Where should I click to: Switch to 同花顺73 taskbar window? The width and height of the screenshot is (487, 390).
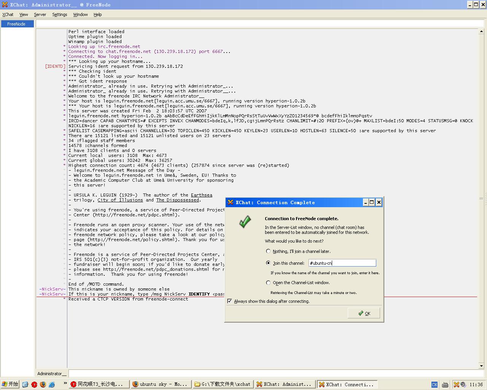pos(99,384)
